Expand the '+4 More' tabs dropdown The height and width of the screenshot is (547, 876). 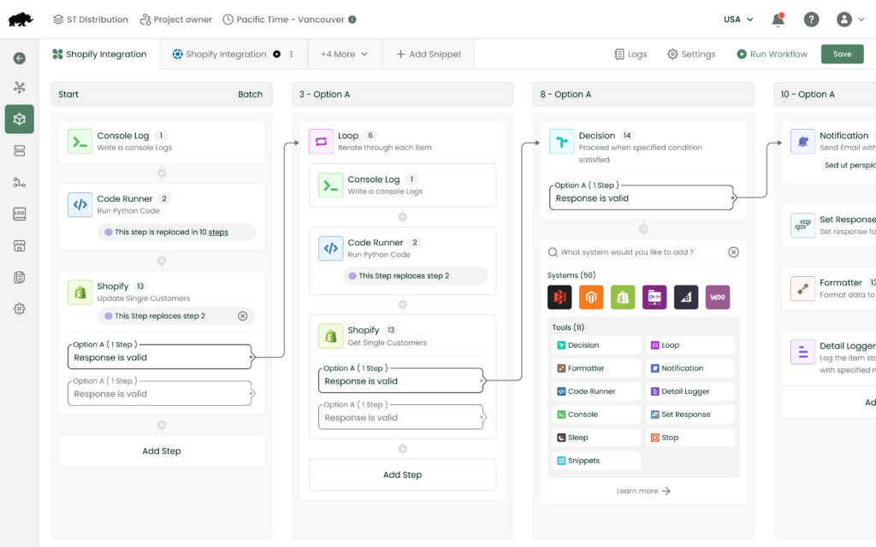click(x=345, y=54)
